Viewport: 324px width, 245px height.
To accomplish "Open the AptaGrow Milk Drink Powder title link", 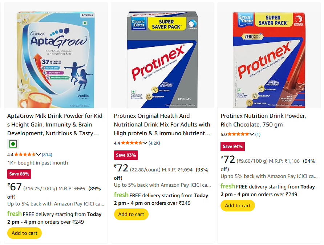I will tap(55, 124).
